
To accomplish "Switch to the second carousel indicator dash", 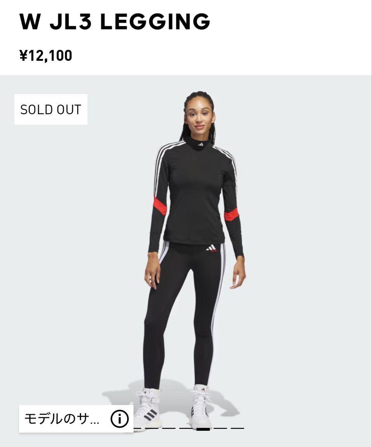I will [x=152, y=428].
